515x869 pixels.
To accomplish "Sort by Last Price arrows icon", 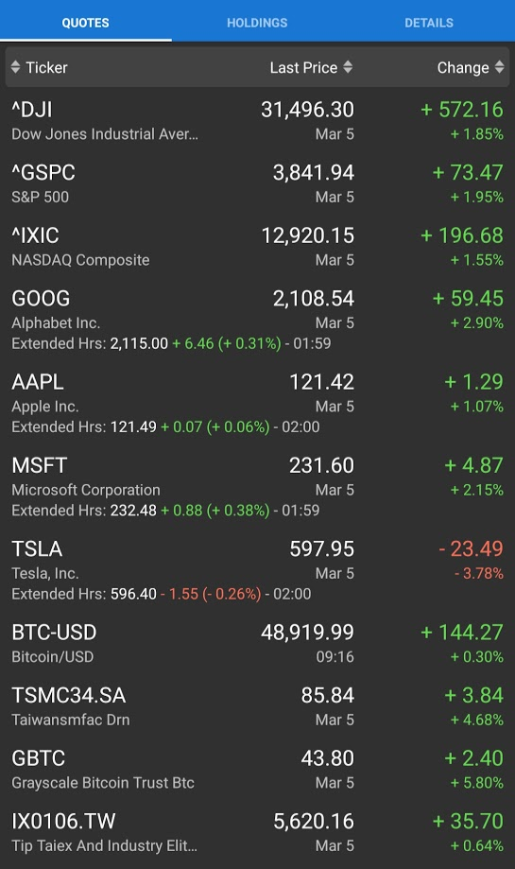I will click(x=348, y=67).
